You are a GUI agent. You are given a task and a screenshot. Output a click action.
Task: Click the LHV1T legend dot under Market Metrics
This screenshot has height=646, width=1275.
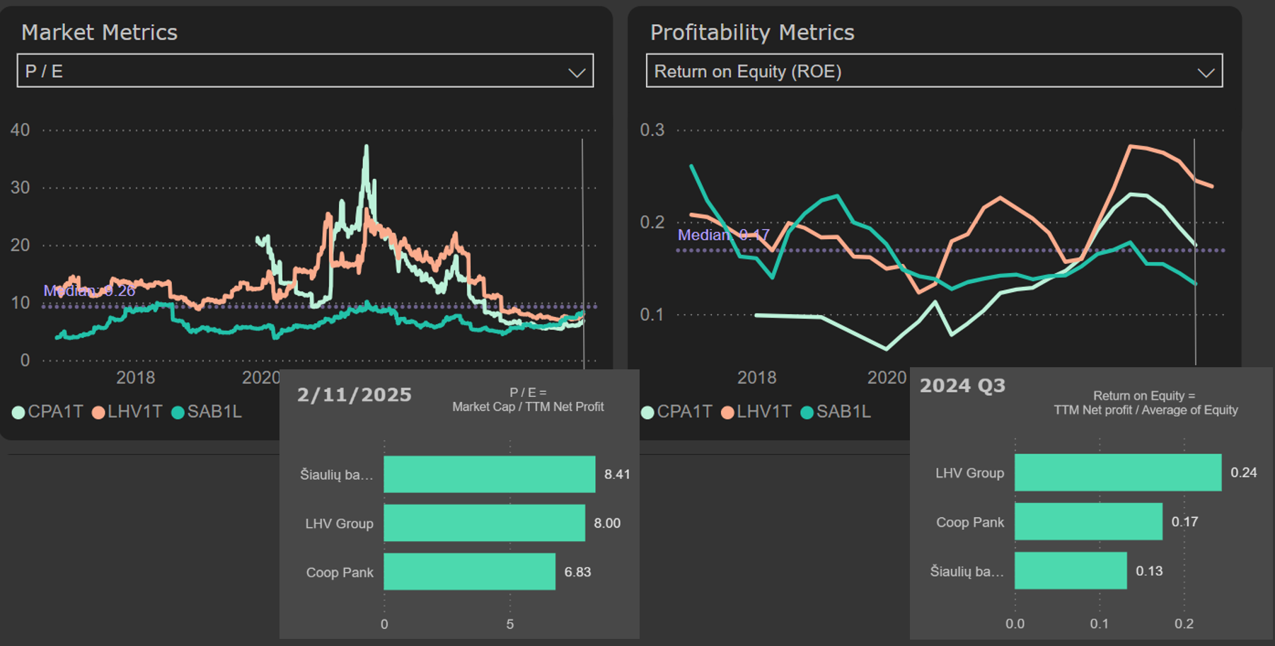98,413
